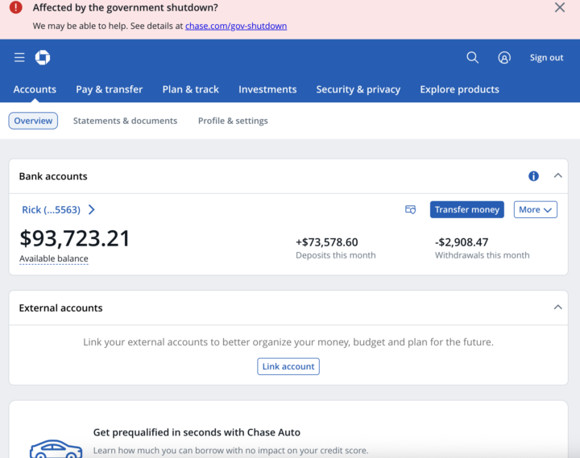580x458 pixels.
Task: Open the Accounts menu
Action: click(35, 89)
